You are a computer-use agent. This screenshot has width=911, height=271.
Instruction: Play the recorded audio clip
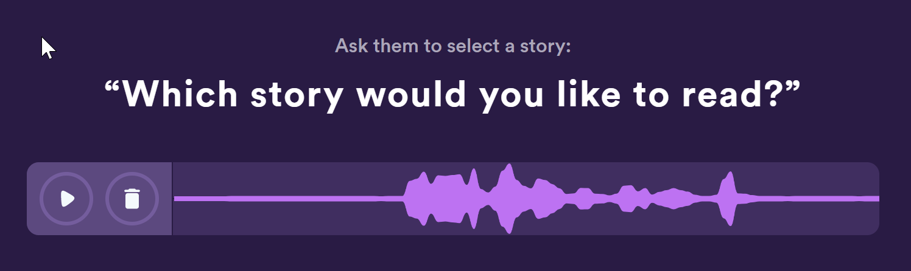[66, 199]
